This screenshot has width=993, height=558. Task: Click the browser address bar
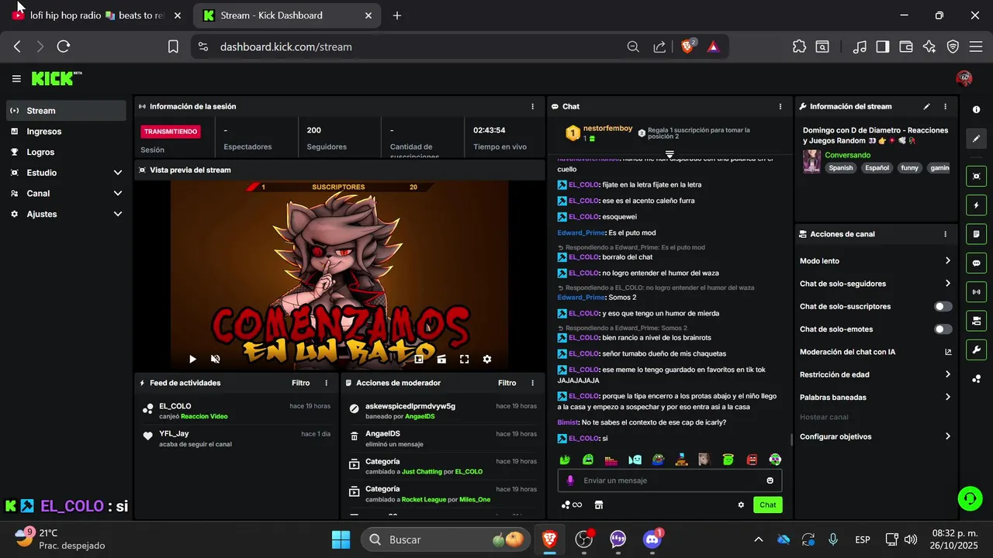(x=419, y=46)
